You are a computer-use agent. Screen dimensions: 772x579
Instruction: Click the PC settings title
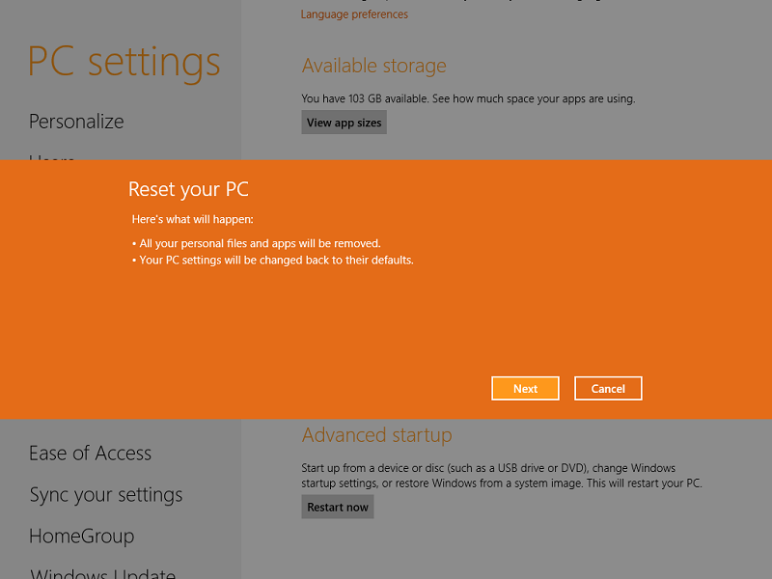[x=124, y=62]
